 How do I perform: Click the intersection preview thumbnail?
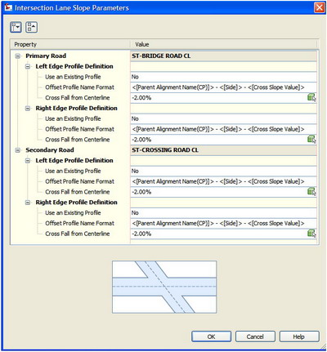coord(164,287)
